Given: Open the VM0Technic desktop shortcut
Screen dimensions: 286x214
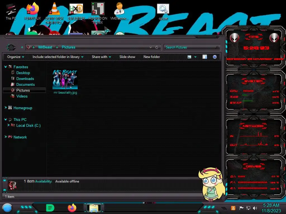Looking at the screenshot, I should click(x=119, y=11).
